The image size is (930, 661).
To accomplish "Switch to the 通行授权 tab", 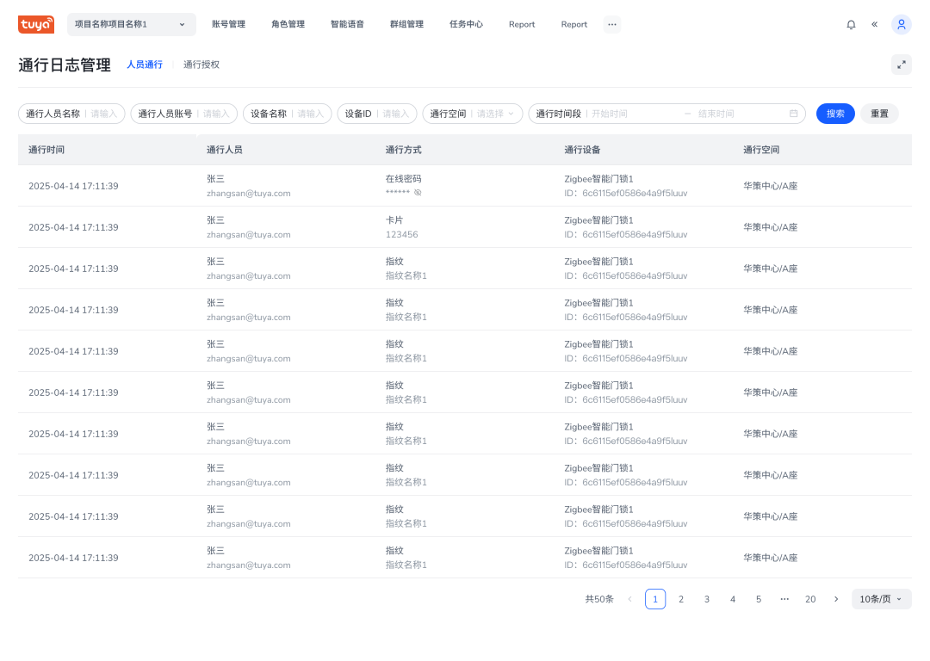I will click(x=201, y=64).
